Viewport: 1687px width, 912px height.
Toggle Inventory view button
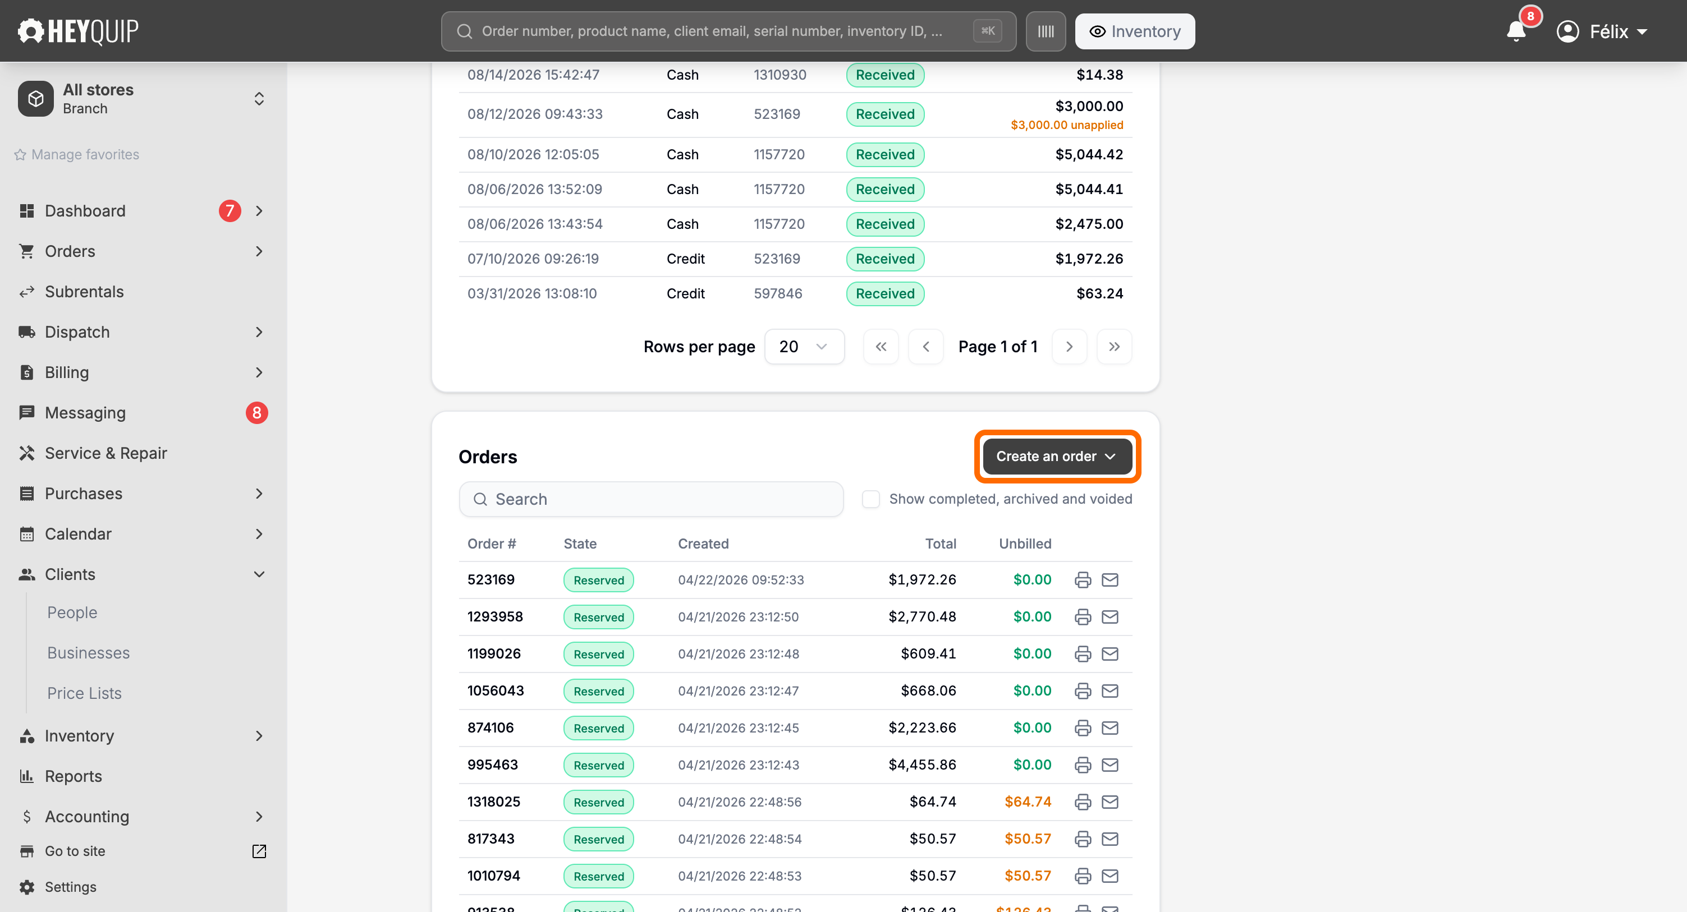1134,31
